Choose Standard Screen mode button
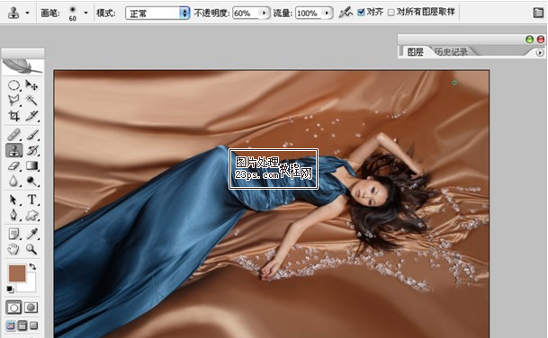This screenshot has height=338, width=548. coord(11,325)
